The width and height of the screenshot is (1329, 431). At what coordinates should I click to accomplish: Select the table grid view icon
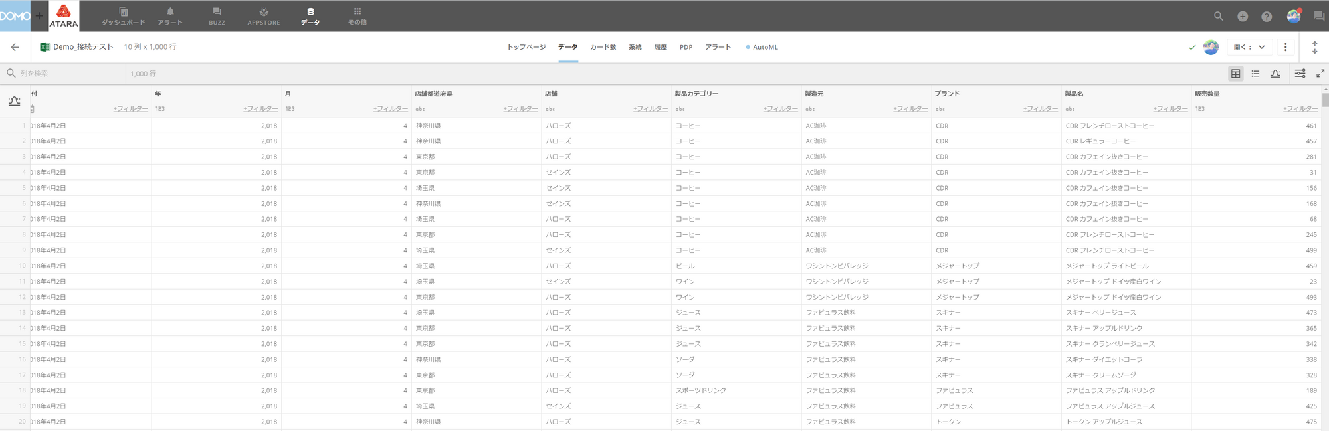(1235, 74)
